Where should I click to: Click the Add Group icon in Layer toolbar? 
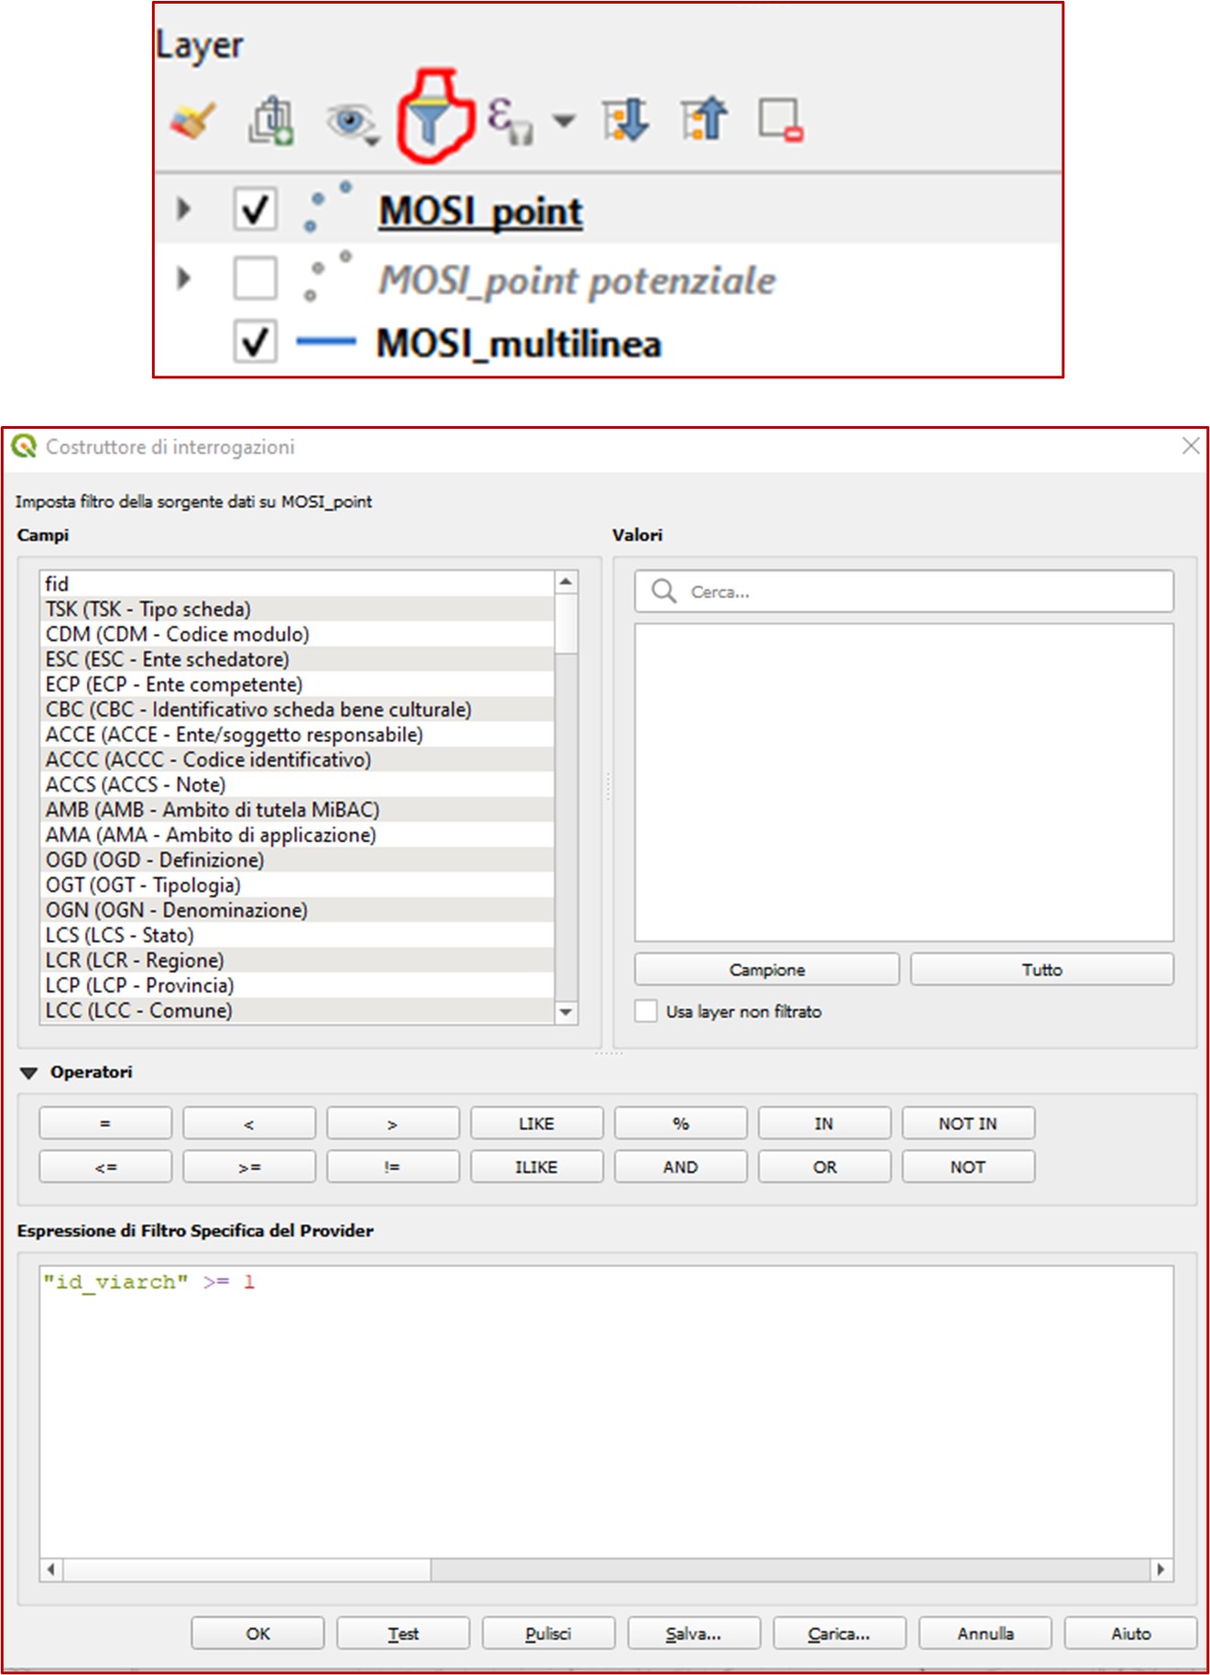(x=271, y=120)
